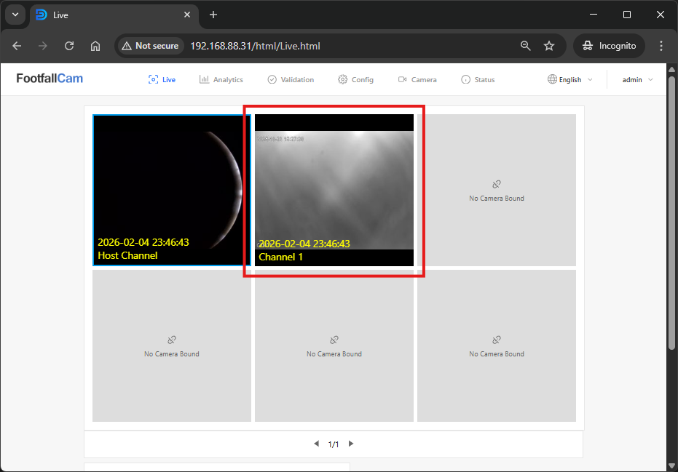The width and height of the screenshot is (678, 472).
Task: Click the unbound link icon in bottom-left tile
Action: (x=172, y=340)
